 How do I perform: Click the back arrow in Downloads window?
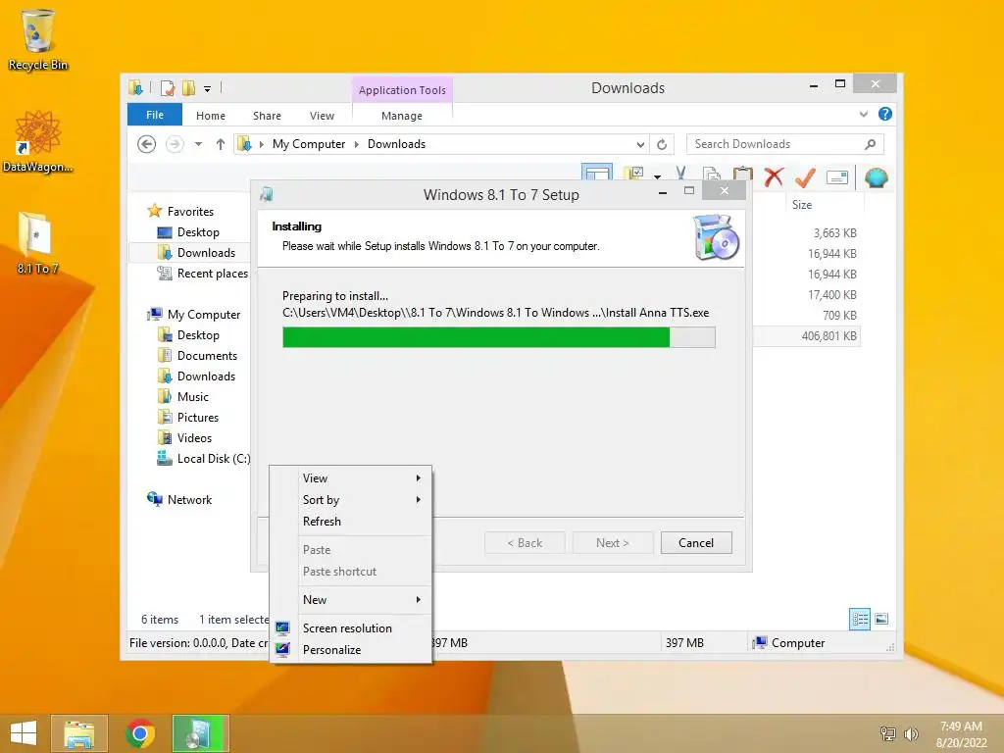pos(147,144)
